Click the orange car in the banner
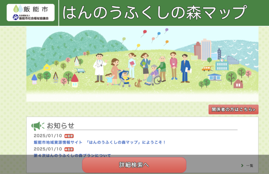269x174 pixels. [207, 68]
